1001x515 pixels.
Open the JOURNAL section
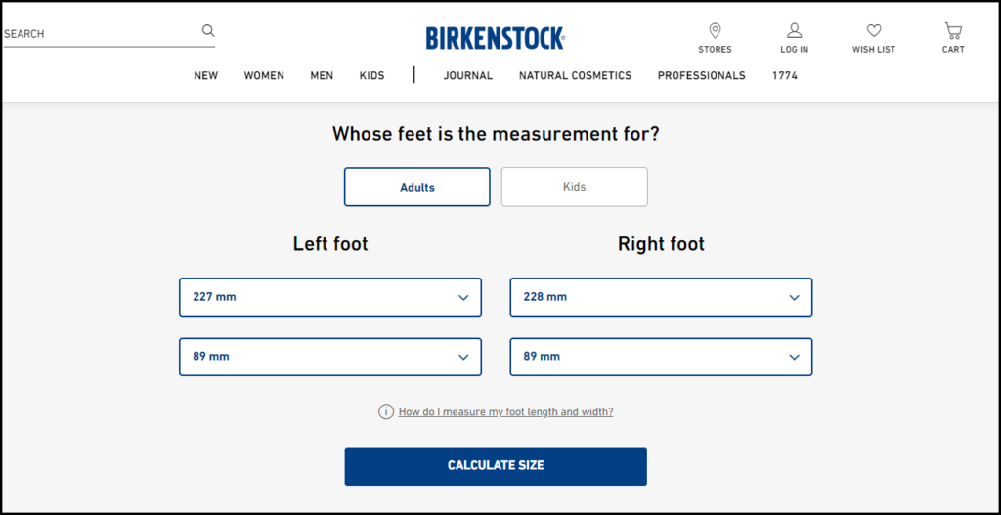click(468, 75)
